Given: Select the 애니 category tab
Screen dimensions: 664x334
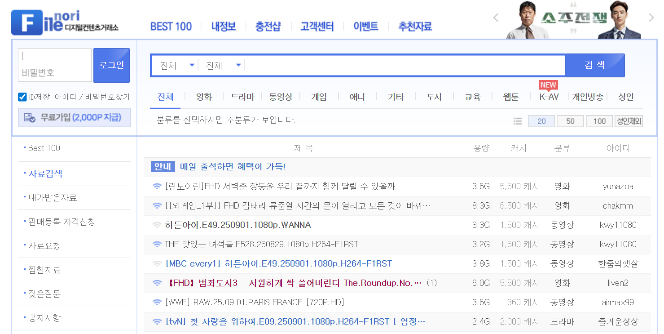Looking at the screenshot, I should click(357, 97).
